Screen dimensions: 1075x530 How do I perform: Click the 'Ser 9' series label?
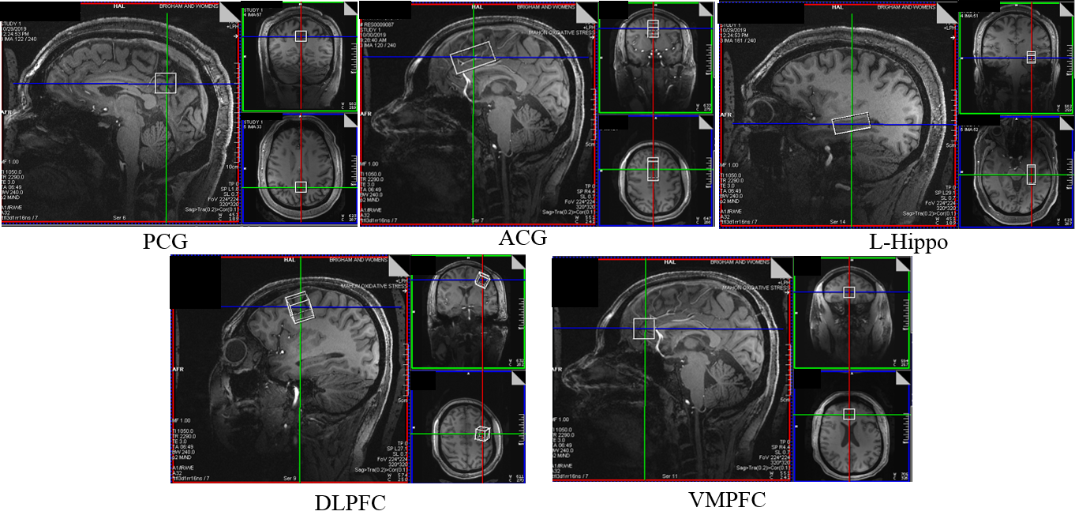point(289,478)
